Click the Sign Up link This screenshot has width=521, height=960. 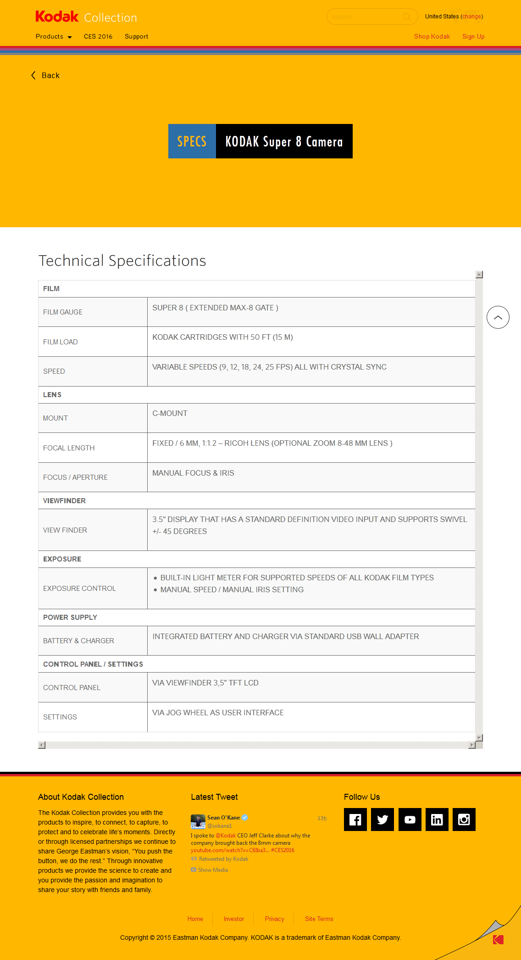click(x=473, y=37)
